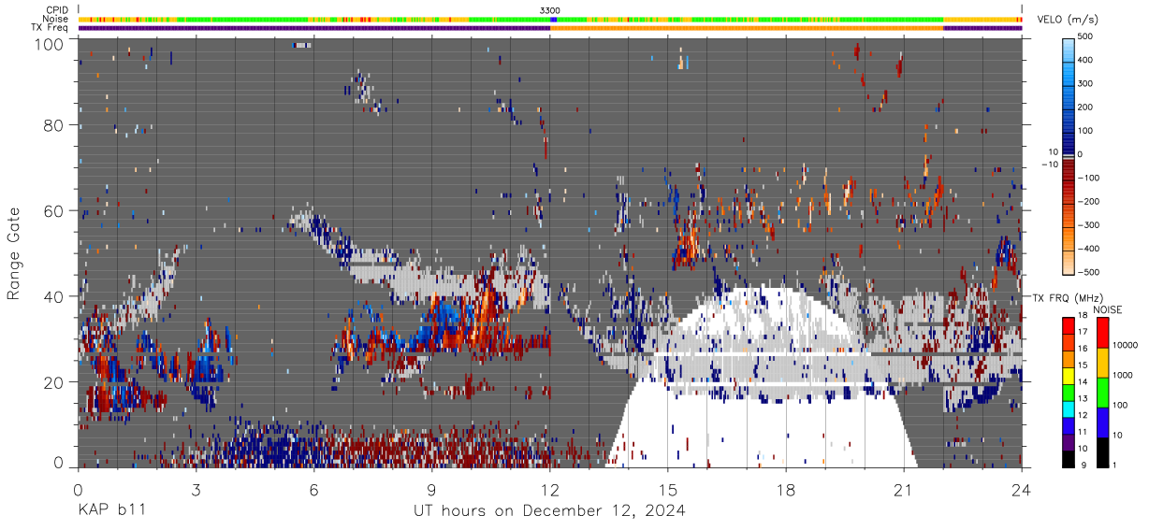This screenshot has height=530, width=1149.
Task: Click the orange TX Freq bar segment after hour 12
Action: [747, 28]
